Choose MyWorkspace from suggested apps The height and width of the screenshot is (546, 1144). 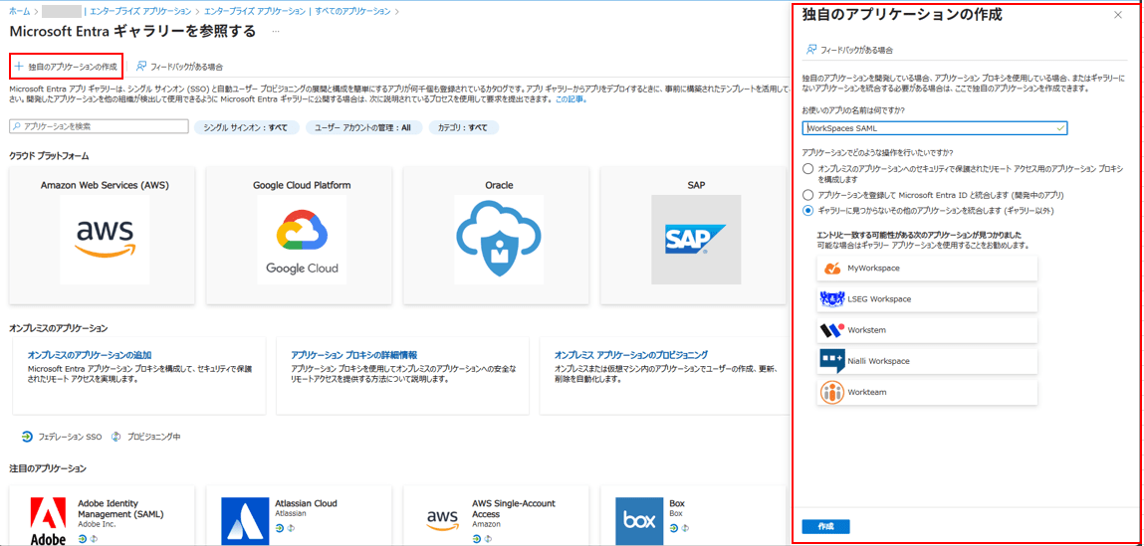tap(927, 269)
